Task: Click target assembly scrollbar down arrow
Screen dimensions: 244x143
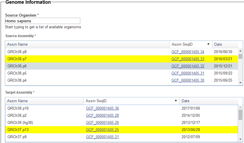Action: (240, 139)
